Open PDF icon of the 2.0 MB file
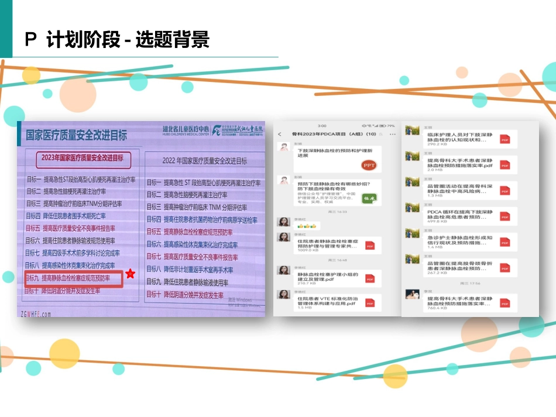Screen dimensions: 556x417 (505, 166)
